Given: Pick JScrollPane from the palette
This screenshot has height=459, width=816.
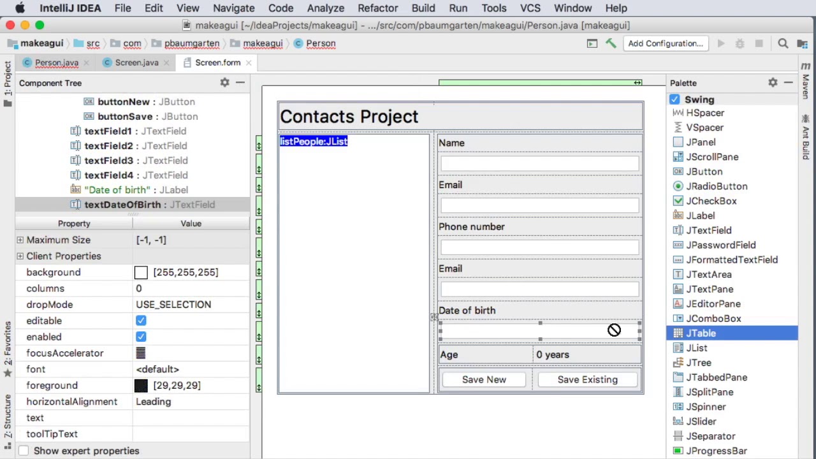Looking at the screenshot, I should pos(712,157).
